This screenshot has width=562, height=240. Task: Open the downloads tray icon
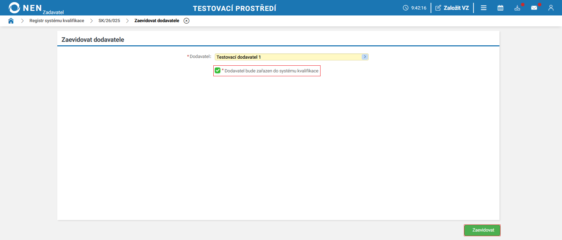tap(517, 8)
